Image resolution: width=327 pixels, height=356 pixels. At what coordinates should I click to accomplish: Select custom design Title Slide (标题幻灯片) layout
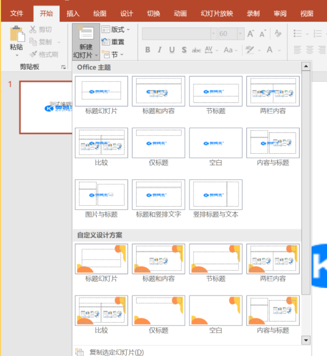(x=101, y=259)
